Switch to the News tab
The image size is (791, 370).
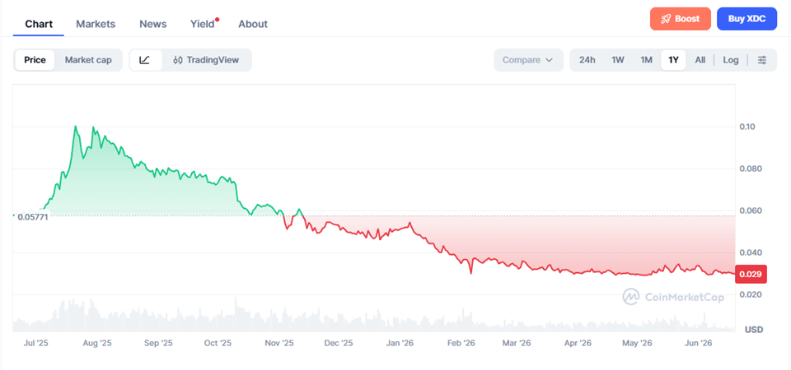click(153, 24)
